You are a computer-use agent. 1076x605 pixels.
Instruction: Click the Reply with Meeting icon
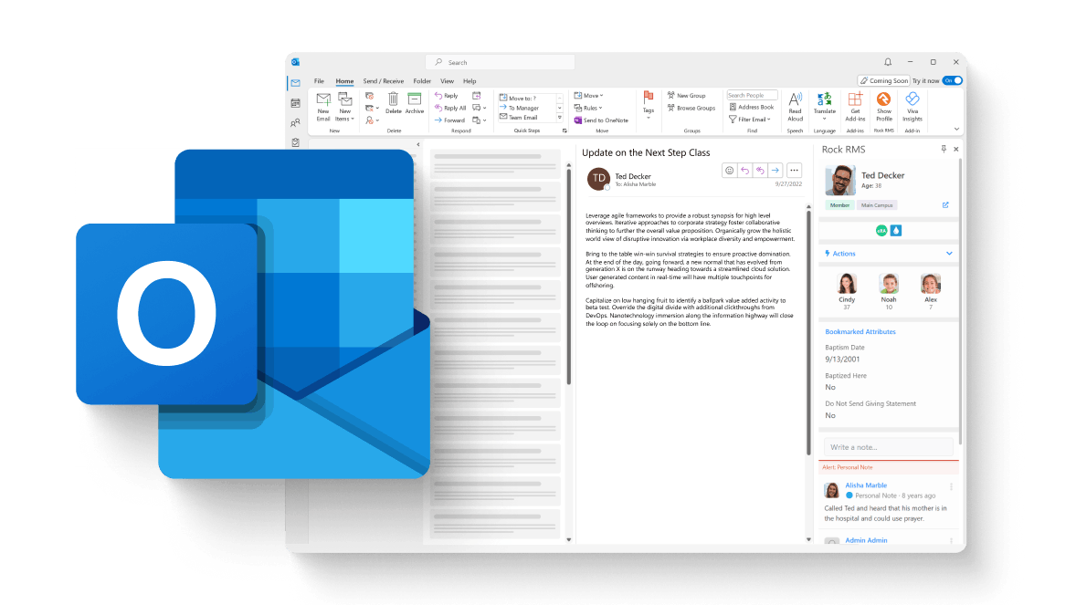(x=477, y=96)
